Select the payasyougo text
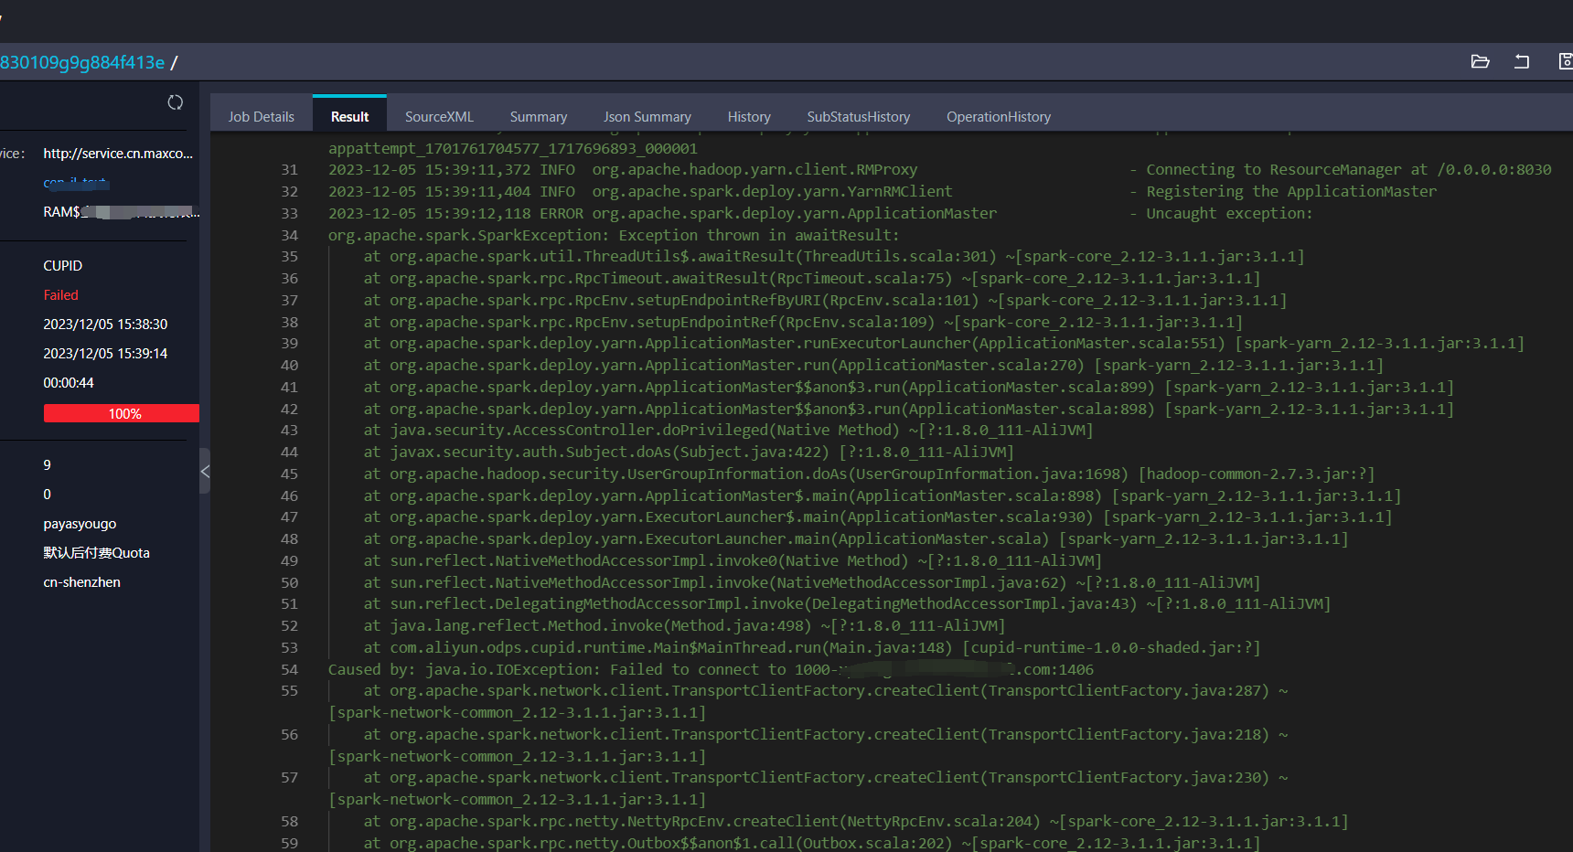 80,524
